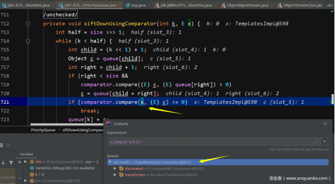Click the '/unchecked/' annotation comment on line 711

pos(60,14)
